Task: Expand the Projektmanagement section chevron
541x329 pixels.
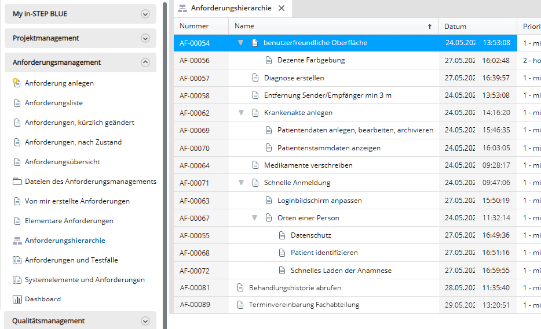Action: (x=145, y=38)
